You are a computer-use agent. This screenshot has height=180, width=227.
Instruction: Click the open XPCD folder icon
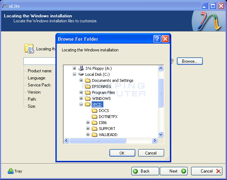[88, 104]
